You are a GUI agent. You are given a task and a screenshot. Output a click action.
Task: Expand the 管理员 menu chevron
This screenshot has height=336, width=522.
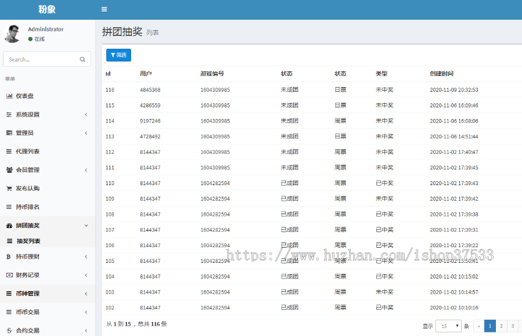click(x=86, y=133)
